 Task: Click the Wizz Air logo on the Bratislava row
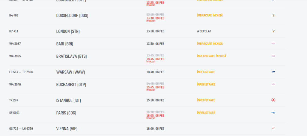273,56
